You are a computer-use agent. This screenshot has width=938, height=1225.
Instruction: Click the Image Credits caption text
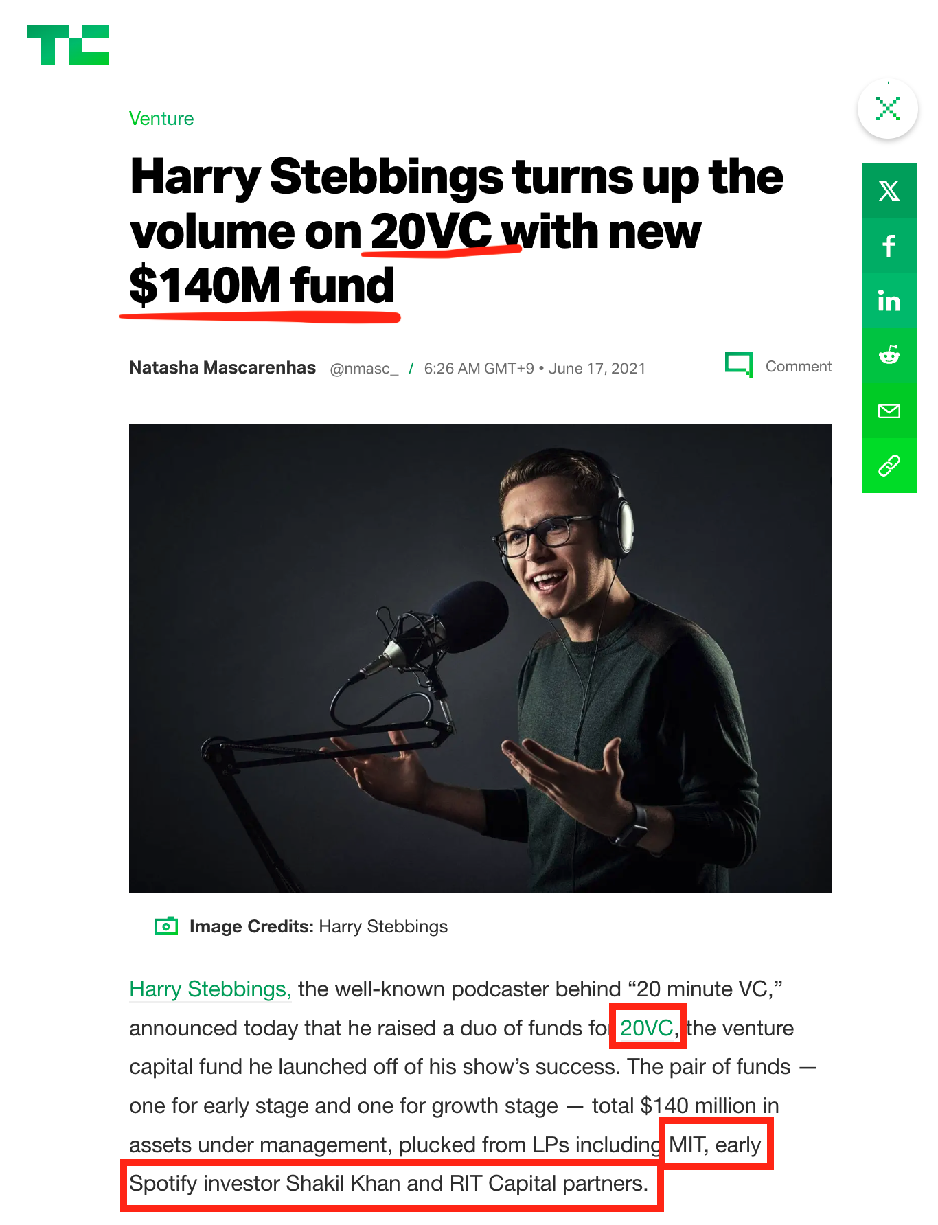tap(319, 926)
